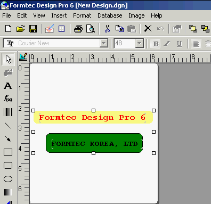Bring object to front

click(193, 29)
